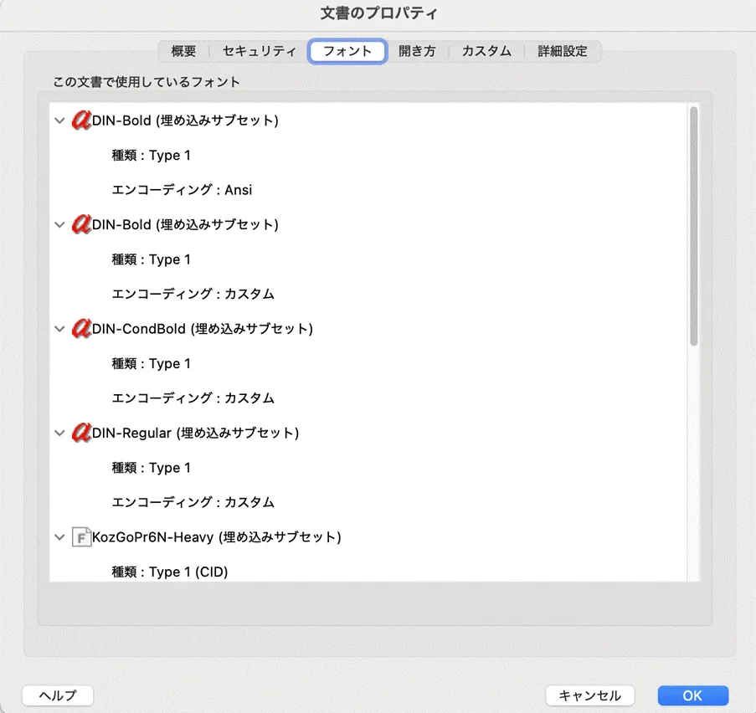756x713 pixels.
Task: Collapse the DIN-Regular font entry
Action: point(59,433)
